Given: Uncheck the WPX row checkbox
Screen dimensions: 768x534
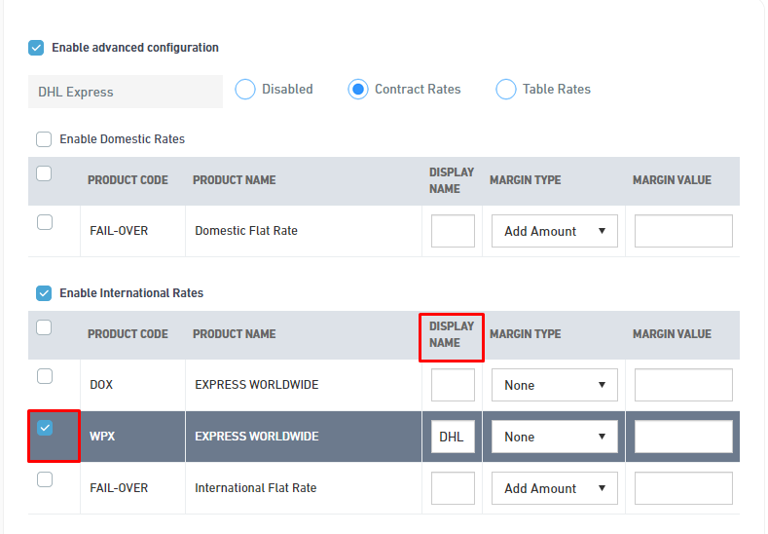Looking at the screenshot, I should [x=45, y=428].
